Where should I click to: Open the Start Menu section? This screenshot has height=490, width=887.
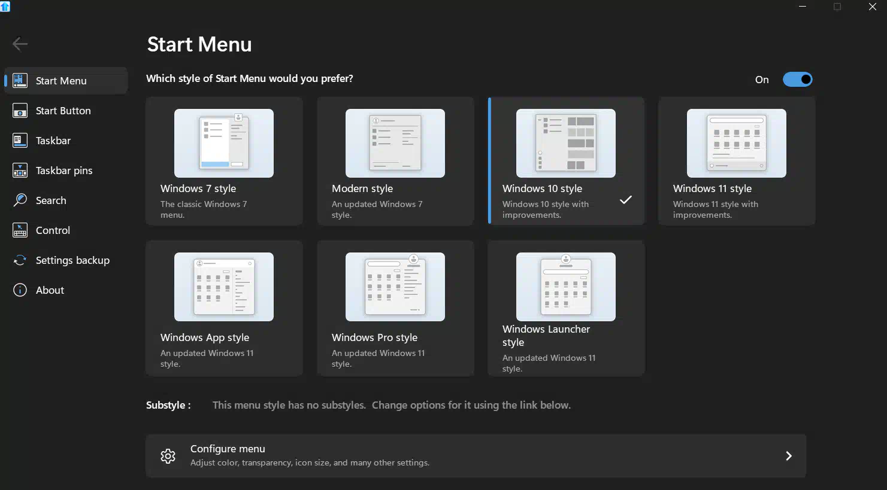[x=66, y=81]
